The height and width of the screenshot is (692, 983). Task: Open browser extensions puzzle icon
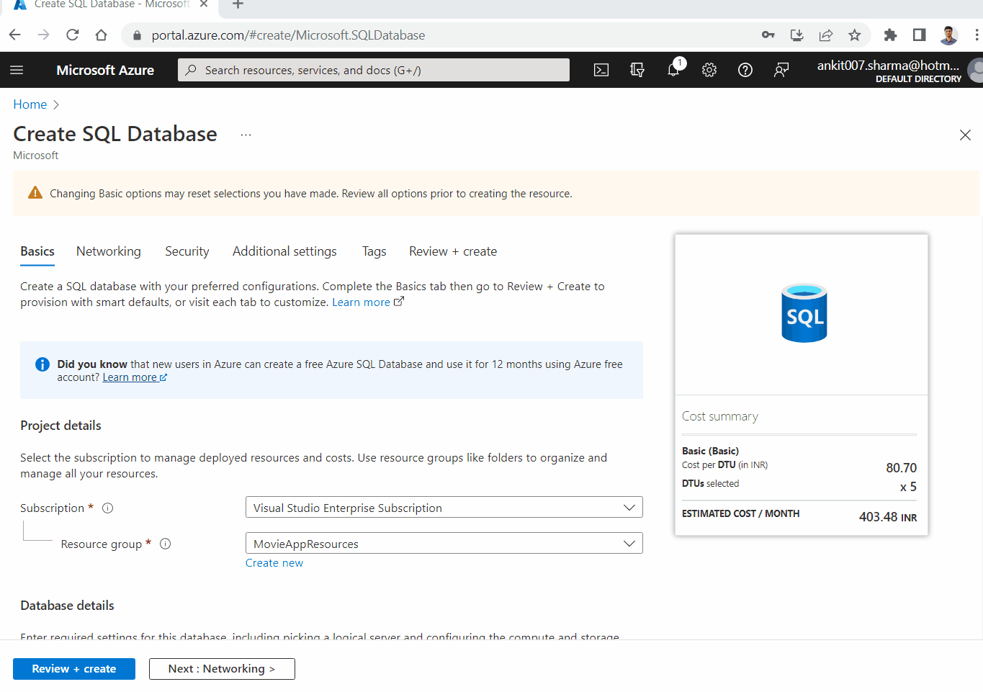(x=890, y=35)
